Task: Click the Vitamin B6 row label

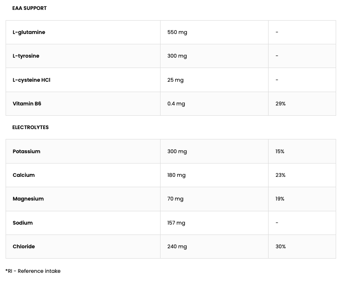Action: click(x=27, y=104)
